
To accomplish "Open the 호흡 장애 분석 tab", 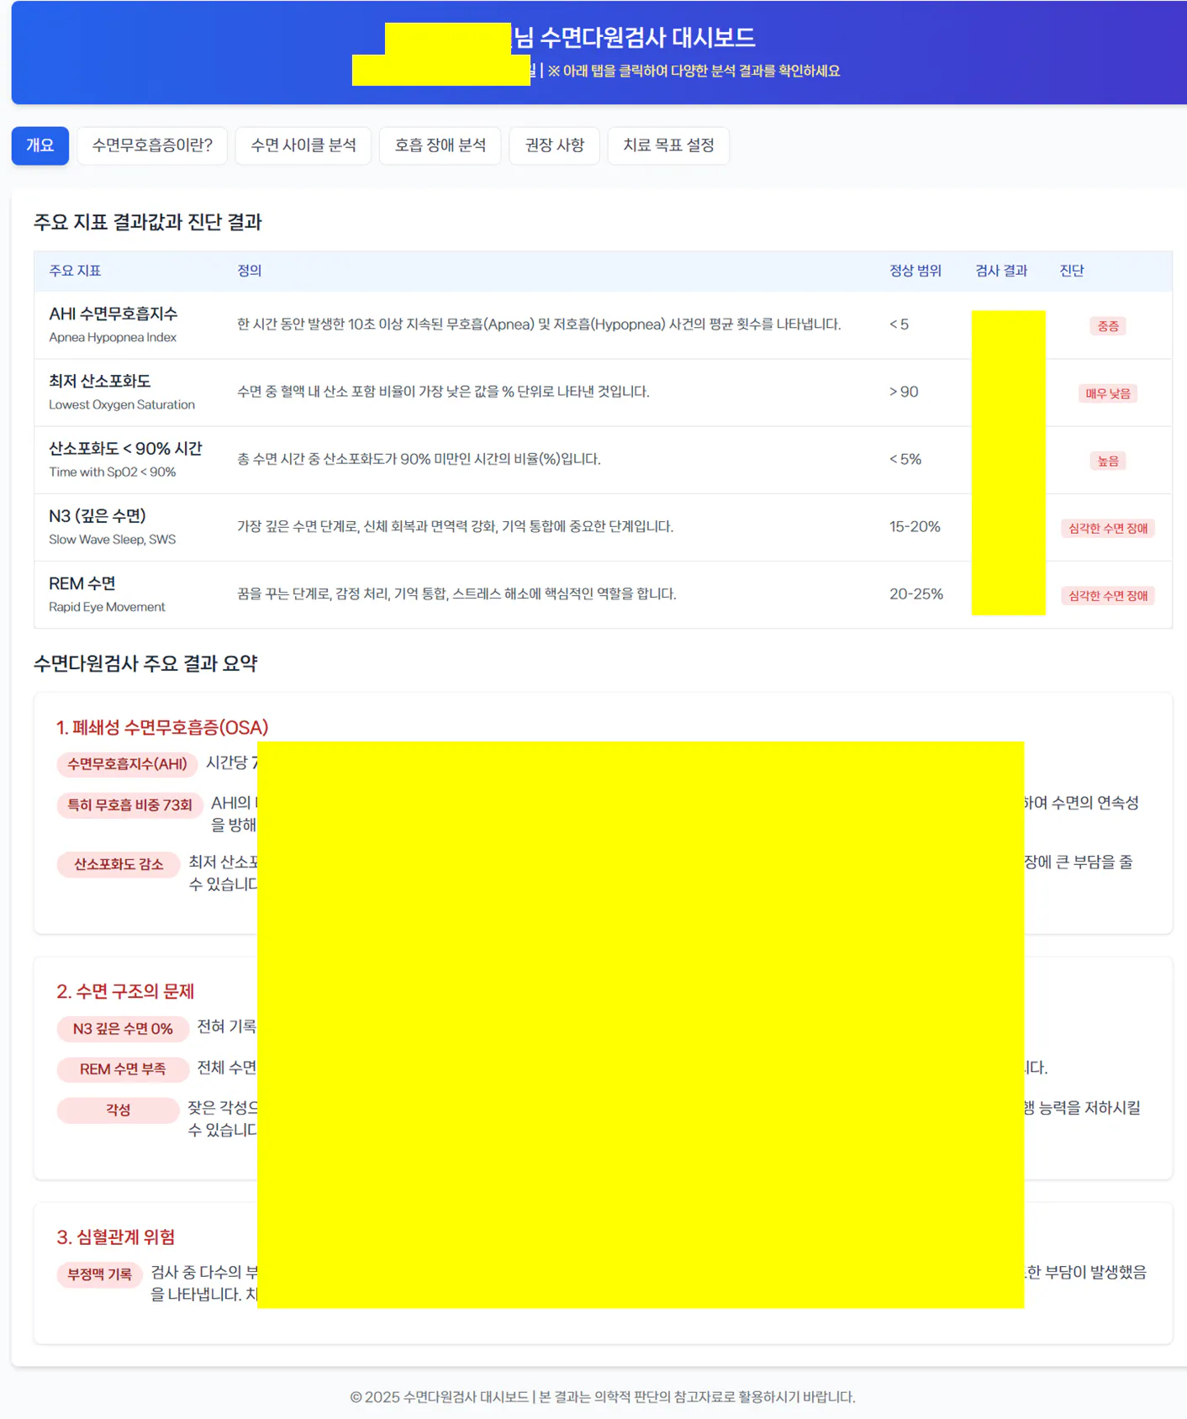I will 441,145.
